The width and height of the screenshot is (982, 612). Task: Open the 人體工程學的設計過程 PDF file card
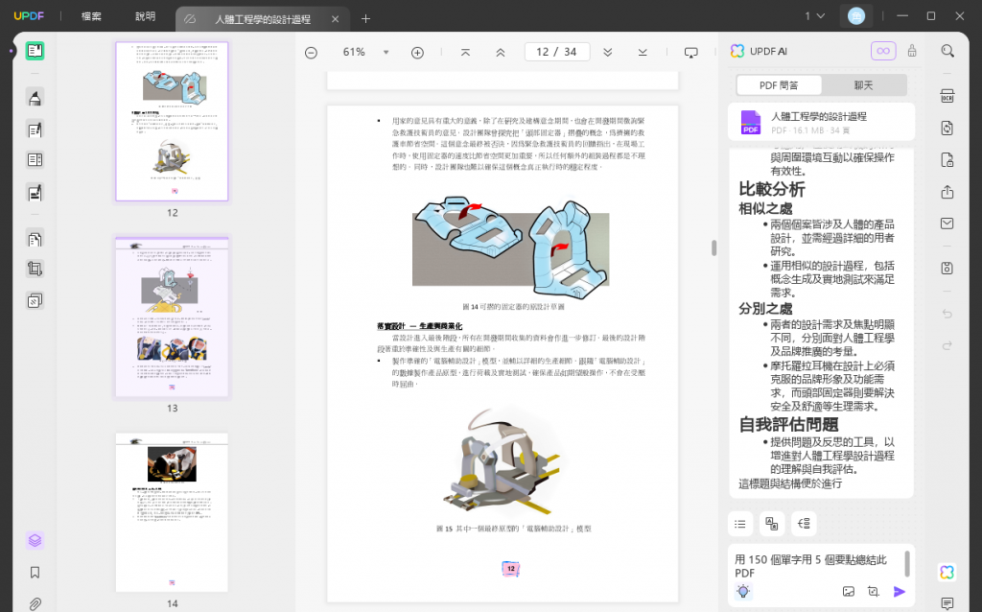pyautogui.click(x=821, y=122)
